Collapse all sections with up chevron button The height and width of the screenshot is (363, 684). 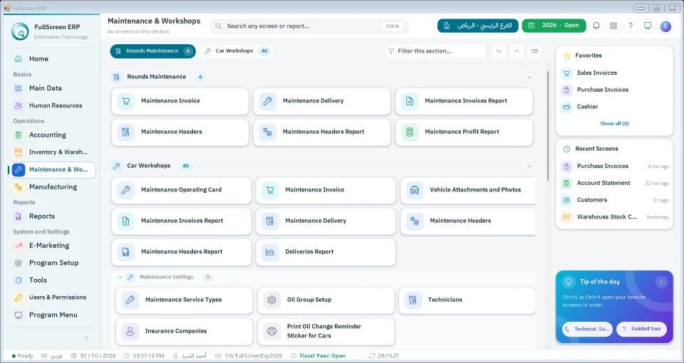click(517, 51)
